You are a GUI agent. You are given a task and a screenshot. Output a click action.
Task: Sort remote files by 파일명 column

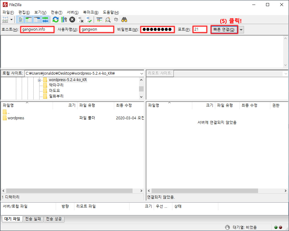[169, 105]
